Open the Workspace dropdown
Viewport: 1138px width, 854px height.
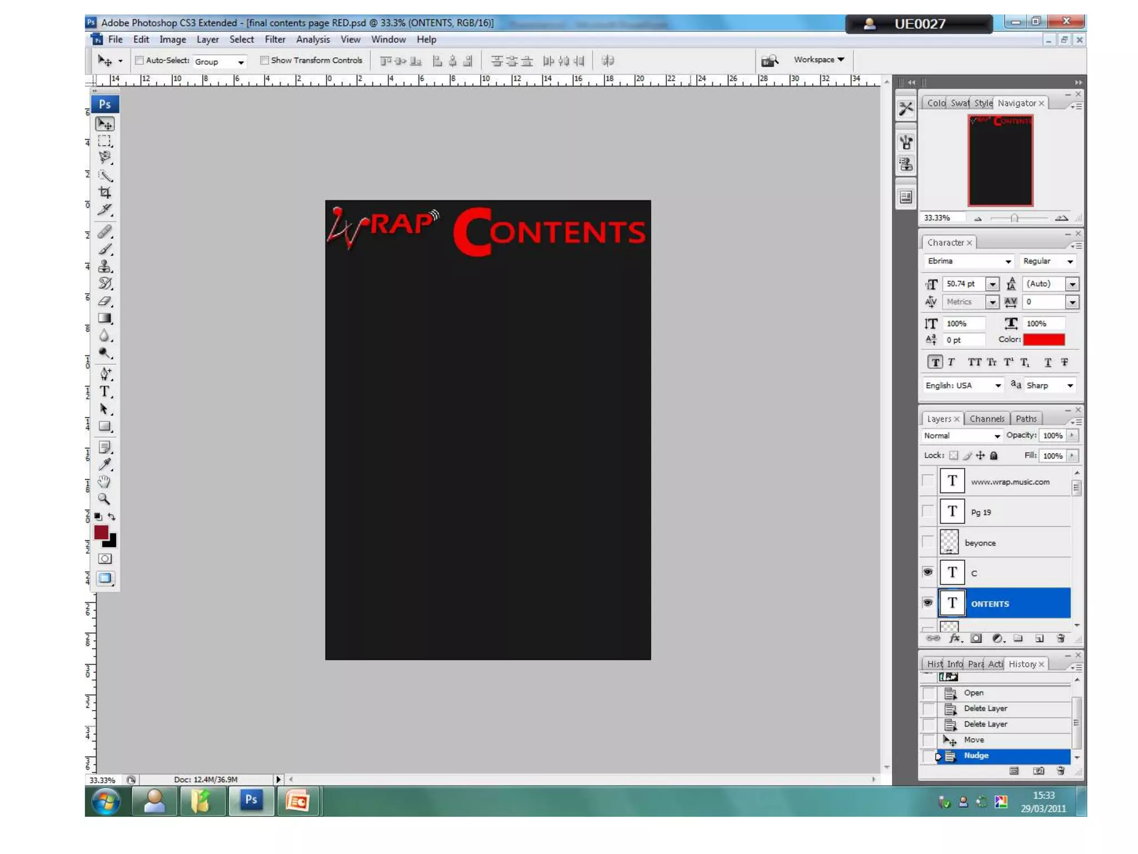point(818,59)
